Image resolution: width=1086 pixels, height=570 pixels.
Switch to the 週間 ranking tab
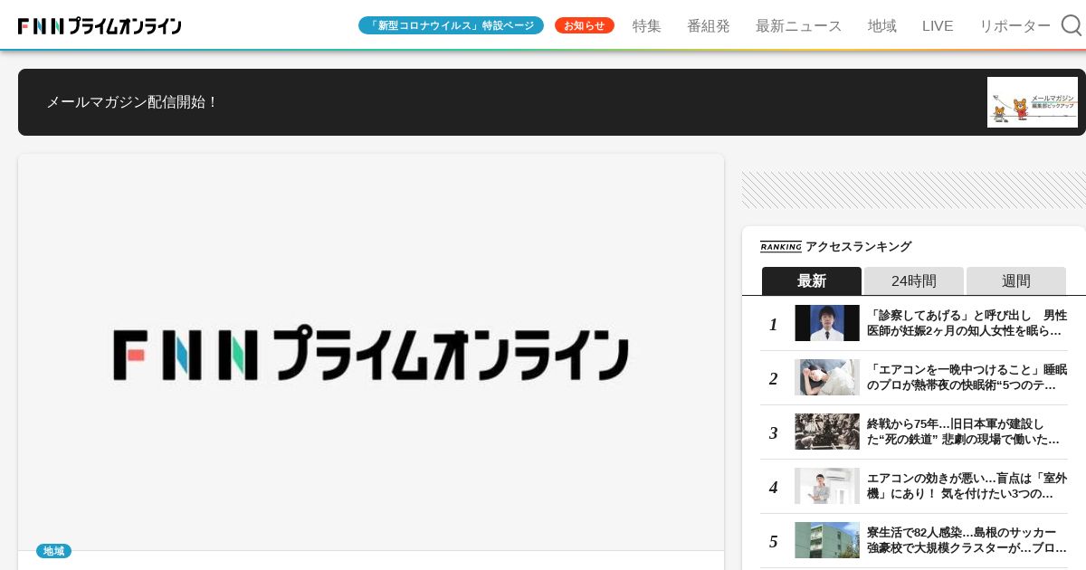pos(1016,280)
